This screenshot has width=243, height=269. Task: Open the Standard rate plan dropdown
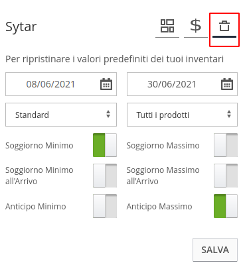coord(61,115)
